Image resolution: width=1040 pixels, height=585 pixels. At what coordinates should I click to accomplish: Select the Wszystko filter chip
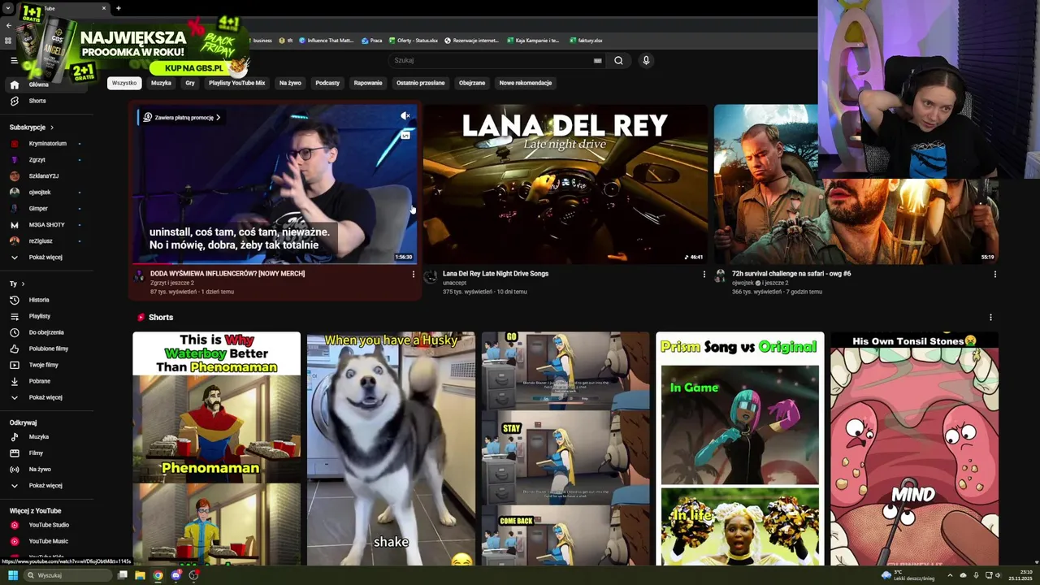tap(124, 83)
